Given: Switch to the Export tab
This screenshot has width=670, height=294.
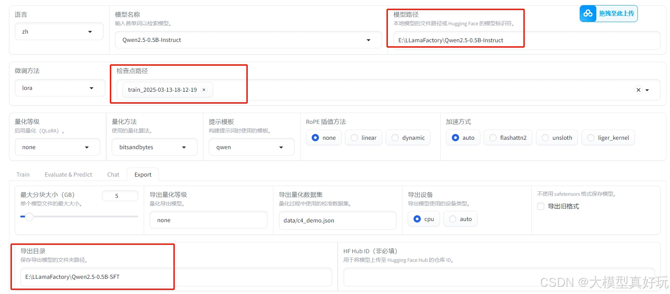Looking at the screenshot, I should (x=143, y=174).
